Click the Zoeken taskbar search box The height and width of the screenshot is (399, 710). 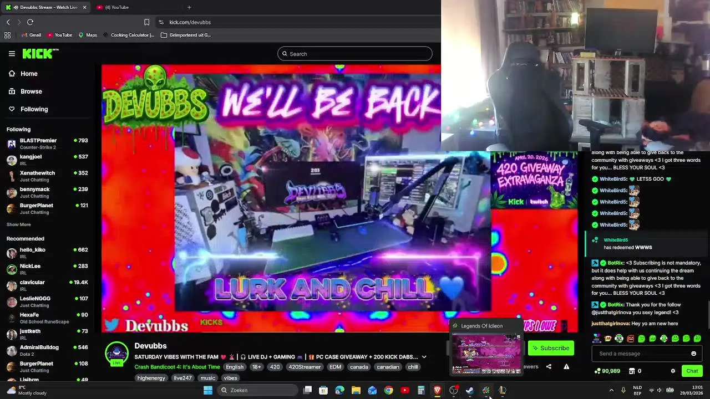[x=258, y=390]
